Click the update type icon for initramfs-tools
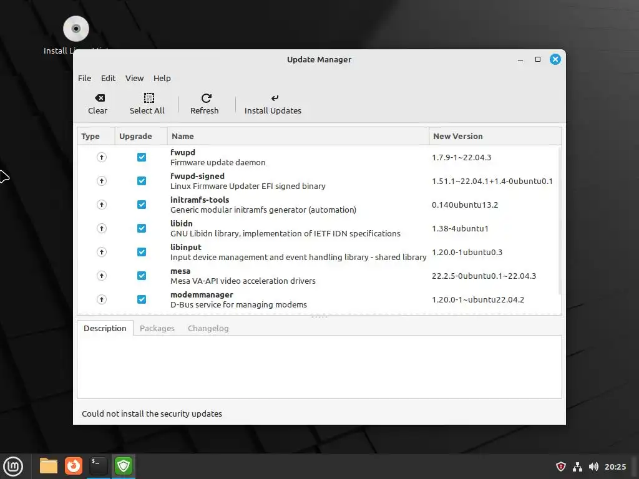 coord(102,205)
